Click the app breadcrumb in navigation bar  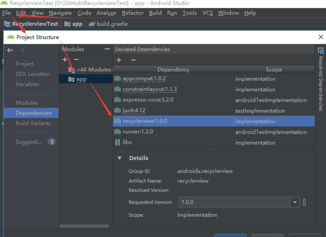pyautogui.click(x=73, y=24)
